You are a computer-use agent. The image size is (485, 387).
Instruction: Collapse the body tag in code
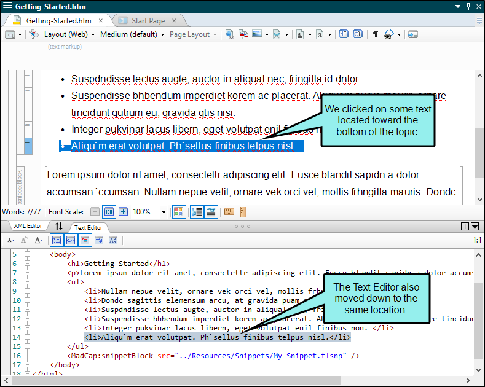tap(27, 254)
